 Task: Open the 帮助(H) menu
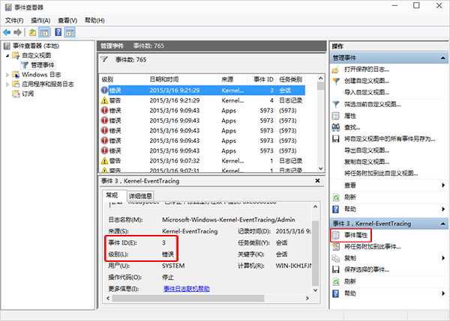pos(94,20)
